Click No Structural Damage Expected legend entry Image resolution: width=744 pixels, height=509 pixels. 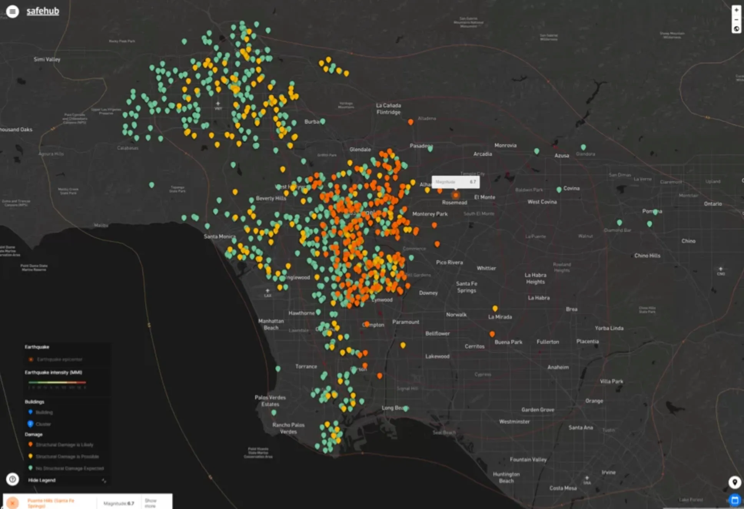(66, 468)
